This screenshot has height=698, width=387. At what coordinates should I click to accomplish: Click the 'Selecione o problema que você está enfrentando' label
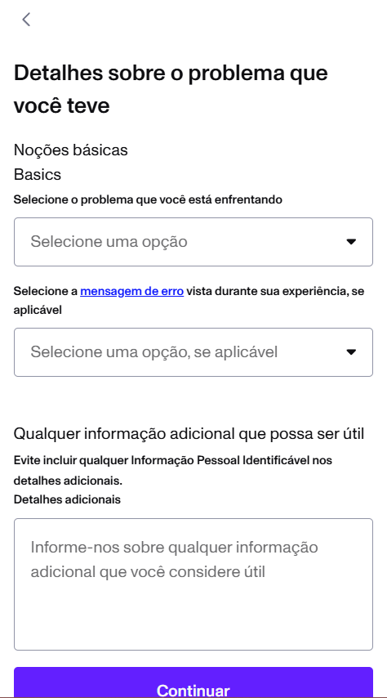(x=148, y=200)
